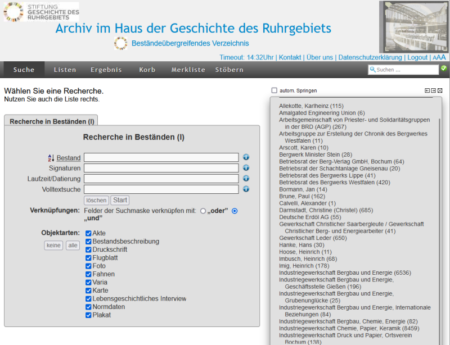Focus the Volltextsuche input field
The image size is (450, 345).
coord(161,189)
